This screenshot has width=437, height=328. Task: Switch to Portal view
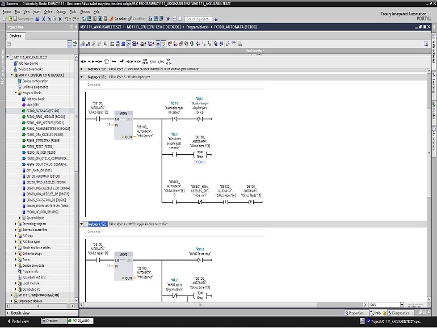[18, 321]
